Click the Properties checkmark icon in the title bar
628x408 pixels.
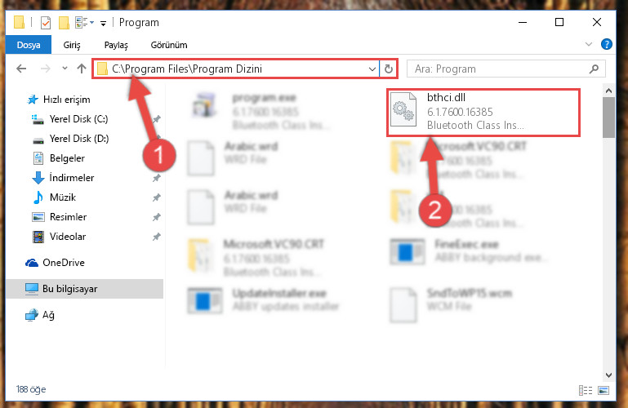[x=46, y=23]
